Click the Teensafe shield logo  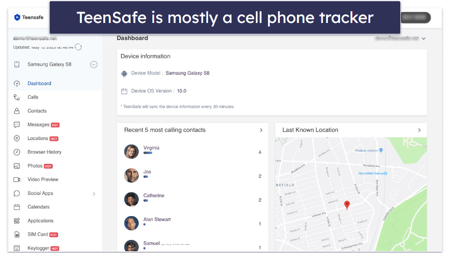coord(17,18)
